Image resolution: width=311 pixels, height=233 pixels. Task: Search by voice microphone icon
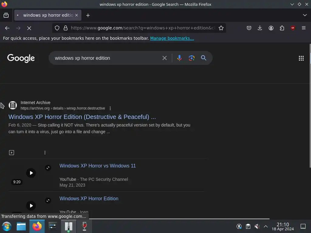pyautogui.click(x=179, y=58)
